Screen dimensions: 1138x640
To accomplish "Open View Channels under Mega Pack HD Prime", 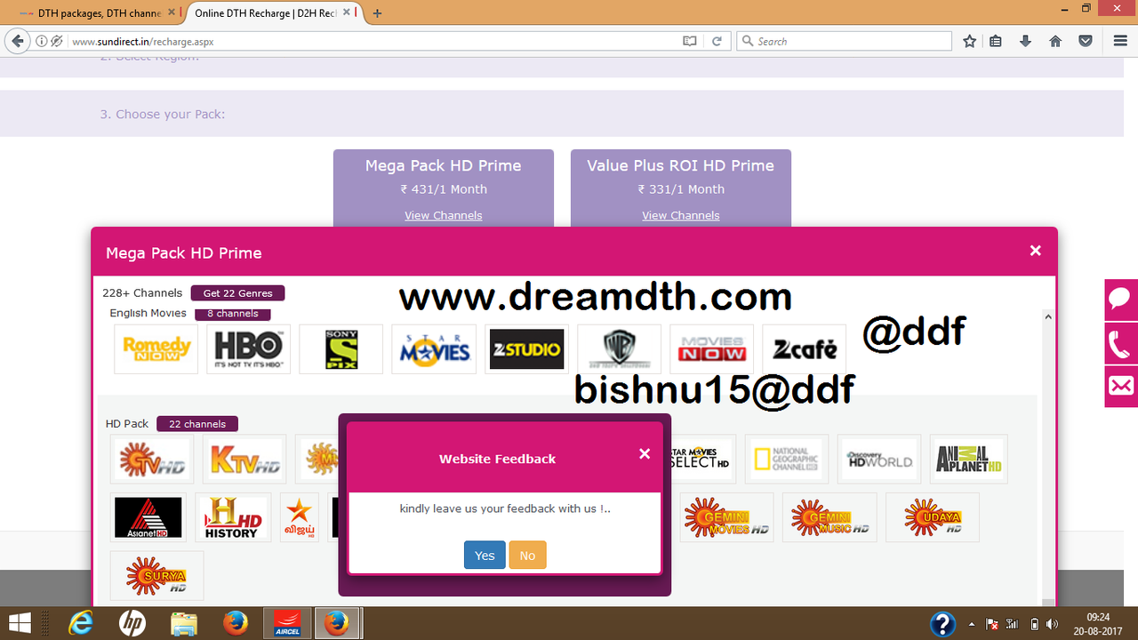I will click(443, 215).
